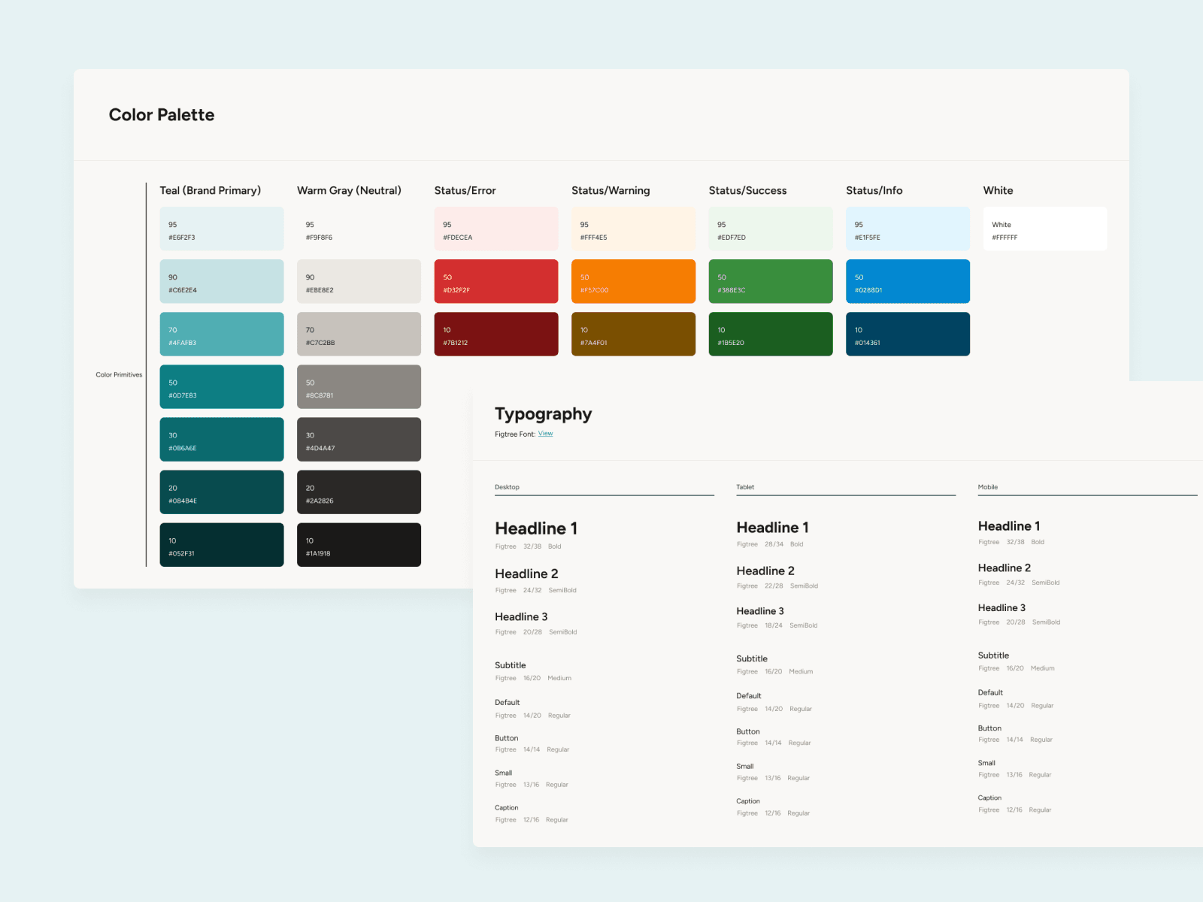Pick the dark red Error 10 swatch

pyautogui.click(x=496, y=334)
